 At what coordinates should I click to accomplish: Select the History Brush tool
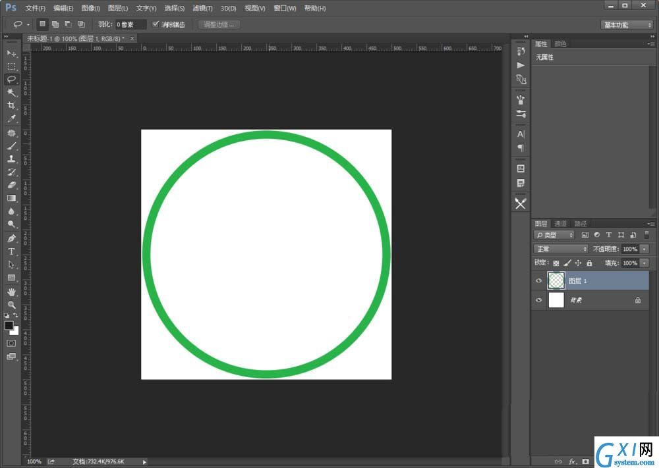click(11, 172)
